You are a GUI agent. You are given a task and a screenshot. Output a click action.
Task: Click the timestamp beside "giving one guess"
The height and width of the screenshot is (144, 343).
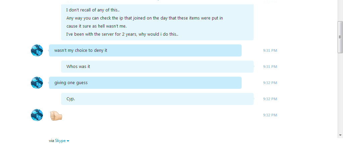270,83
